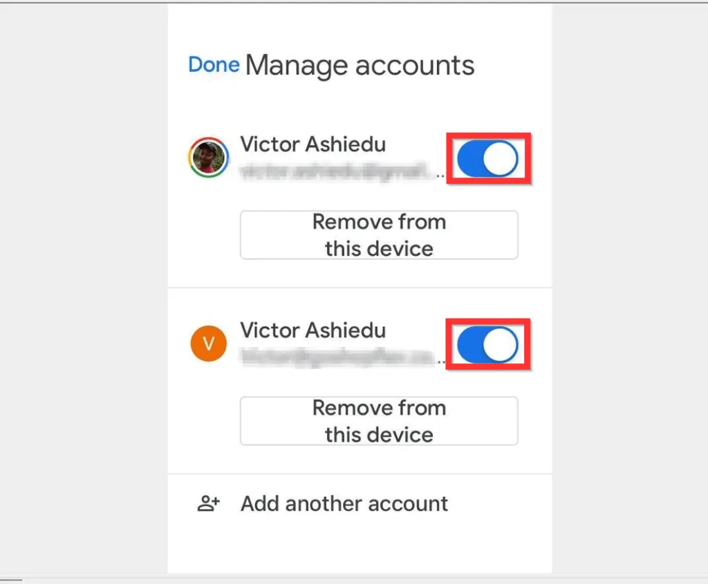
Task: Select the first Victor Ashiedu account name
Action: pyautogui.click(x=313, y=144)
